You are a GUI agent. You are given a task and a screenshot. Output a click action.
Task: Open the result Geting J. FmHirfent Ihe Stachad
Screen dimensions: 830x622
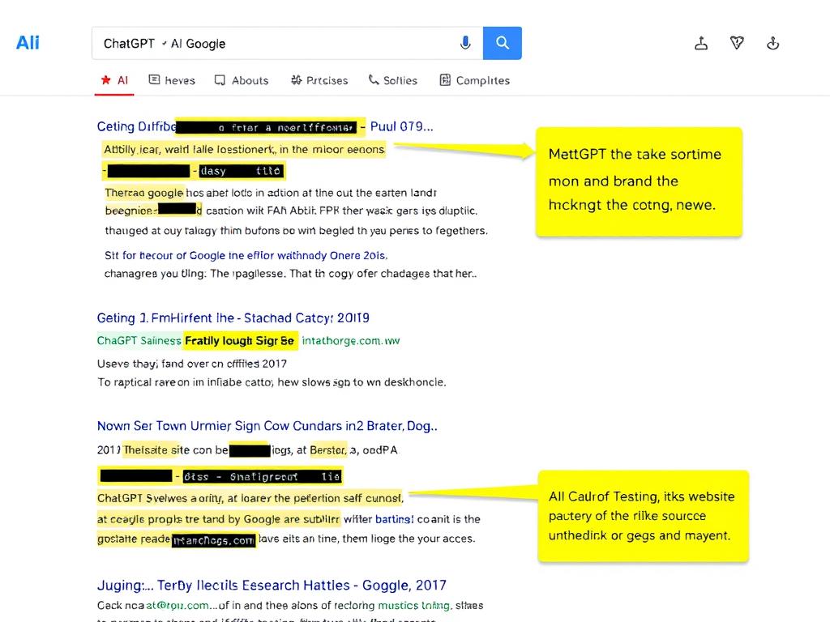(x=233, y=317)
